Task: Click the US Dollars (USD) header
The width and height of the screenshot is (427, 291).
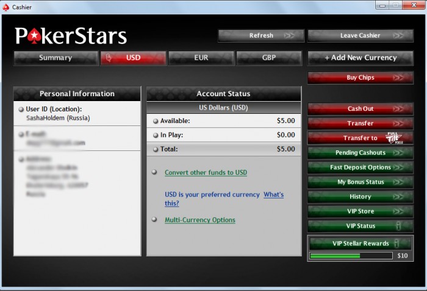Action: pos(224,108)
